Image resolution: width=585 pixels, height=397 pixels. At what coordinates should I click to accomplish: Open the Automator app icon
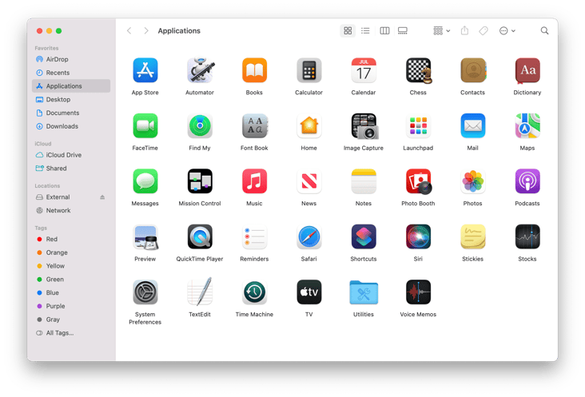point(200,70)
